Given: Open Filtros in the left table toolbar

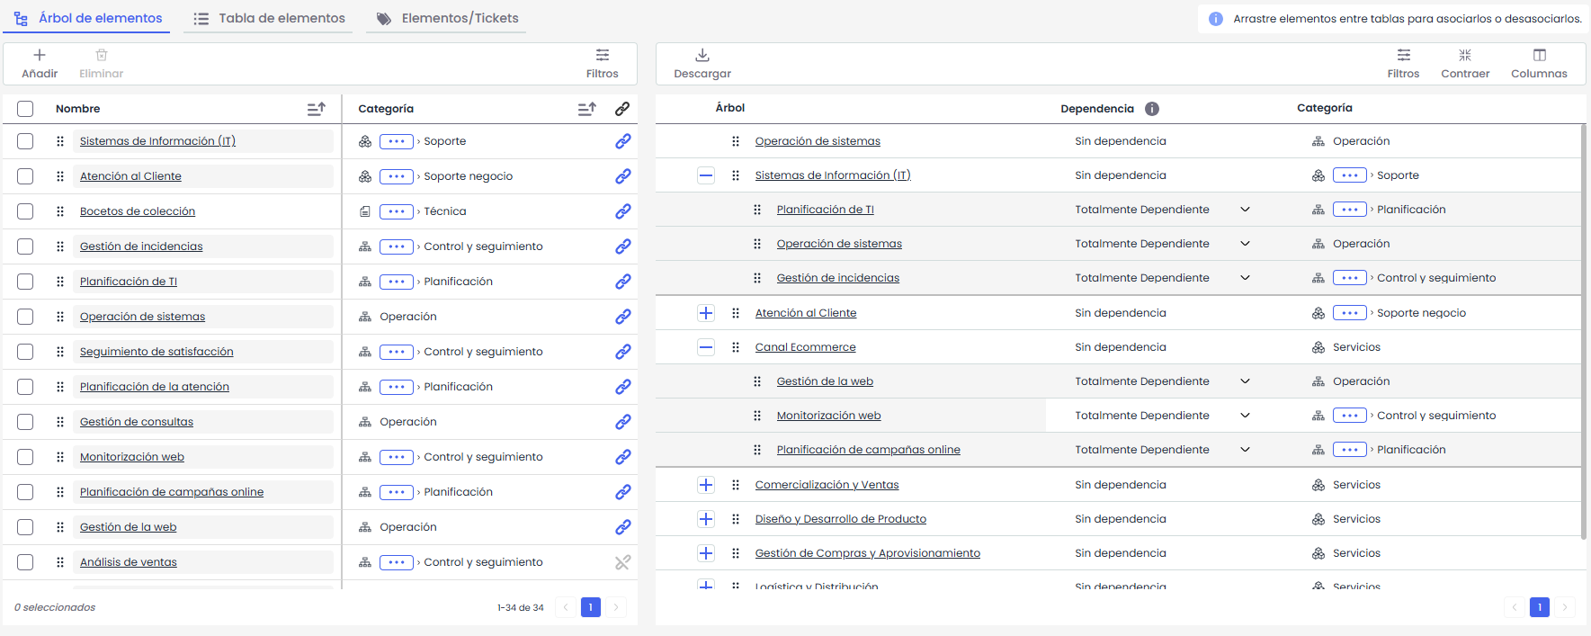Looking at the screenshot, I should tap(602, 63).
